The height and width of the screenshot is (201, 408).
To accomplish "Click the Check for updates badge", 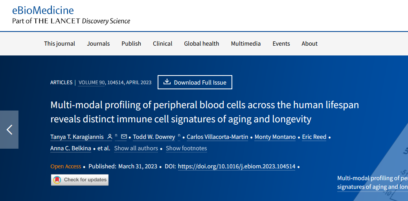I will [x=80, y=180].
